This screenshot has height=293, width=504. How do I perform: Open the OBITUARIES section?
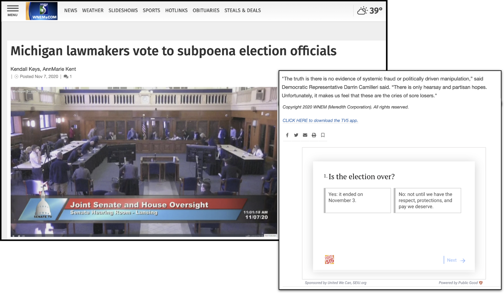(206, 10)
